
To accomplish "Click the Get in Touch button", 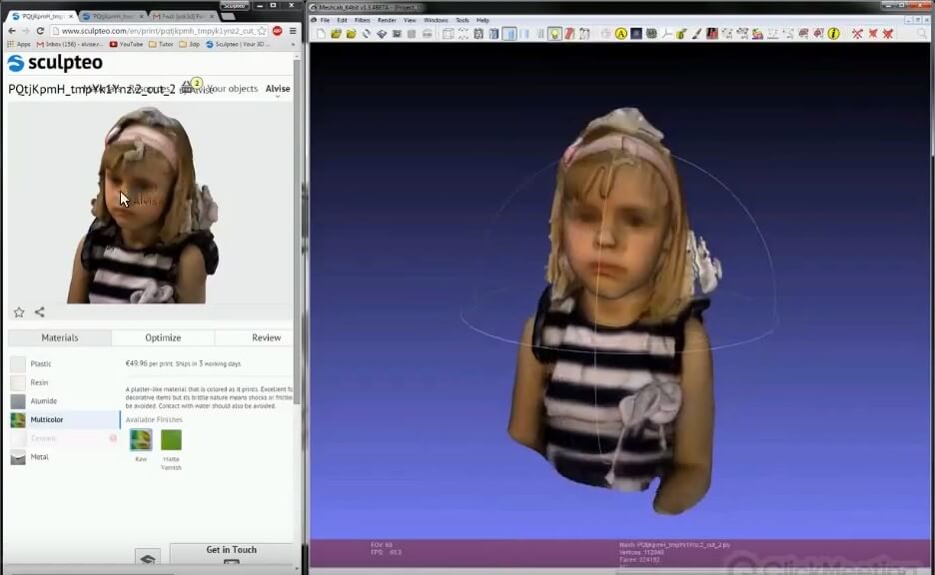I will [x=232, y=552].
